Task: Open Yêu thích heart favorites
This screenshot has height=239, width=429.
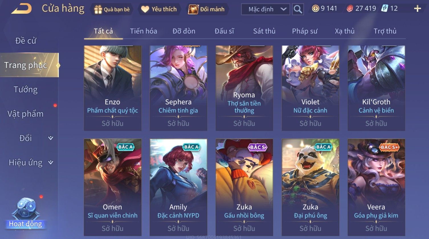Action: [159, 9]
